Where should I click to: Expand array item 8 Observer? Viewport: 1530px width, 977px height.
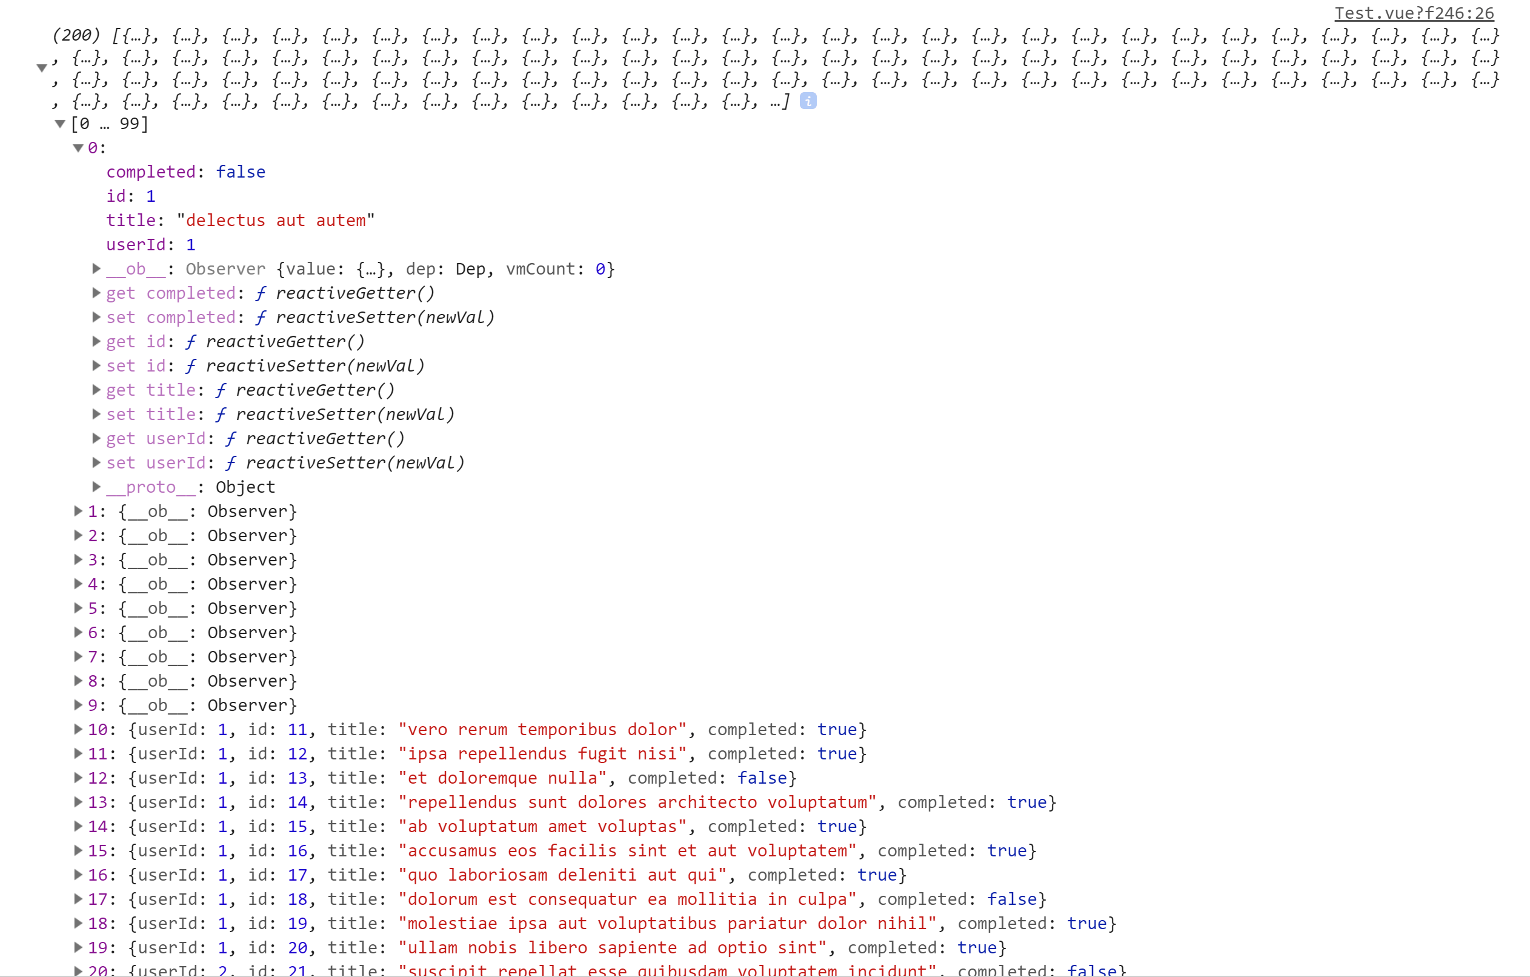point(78,680)
